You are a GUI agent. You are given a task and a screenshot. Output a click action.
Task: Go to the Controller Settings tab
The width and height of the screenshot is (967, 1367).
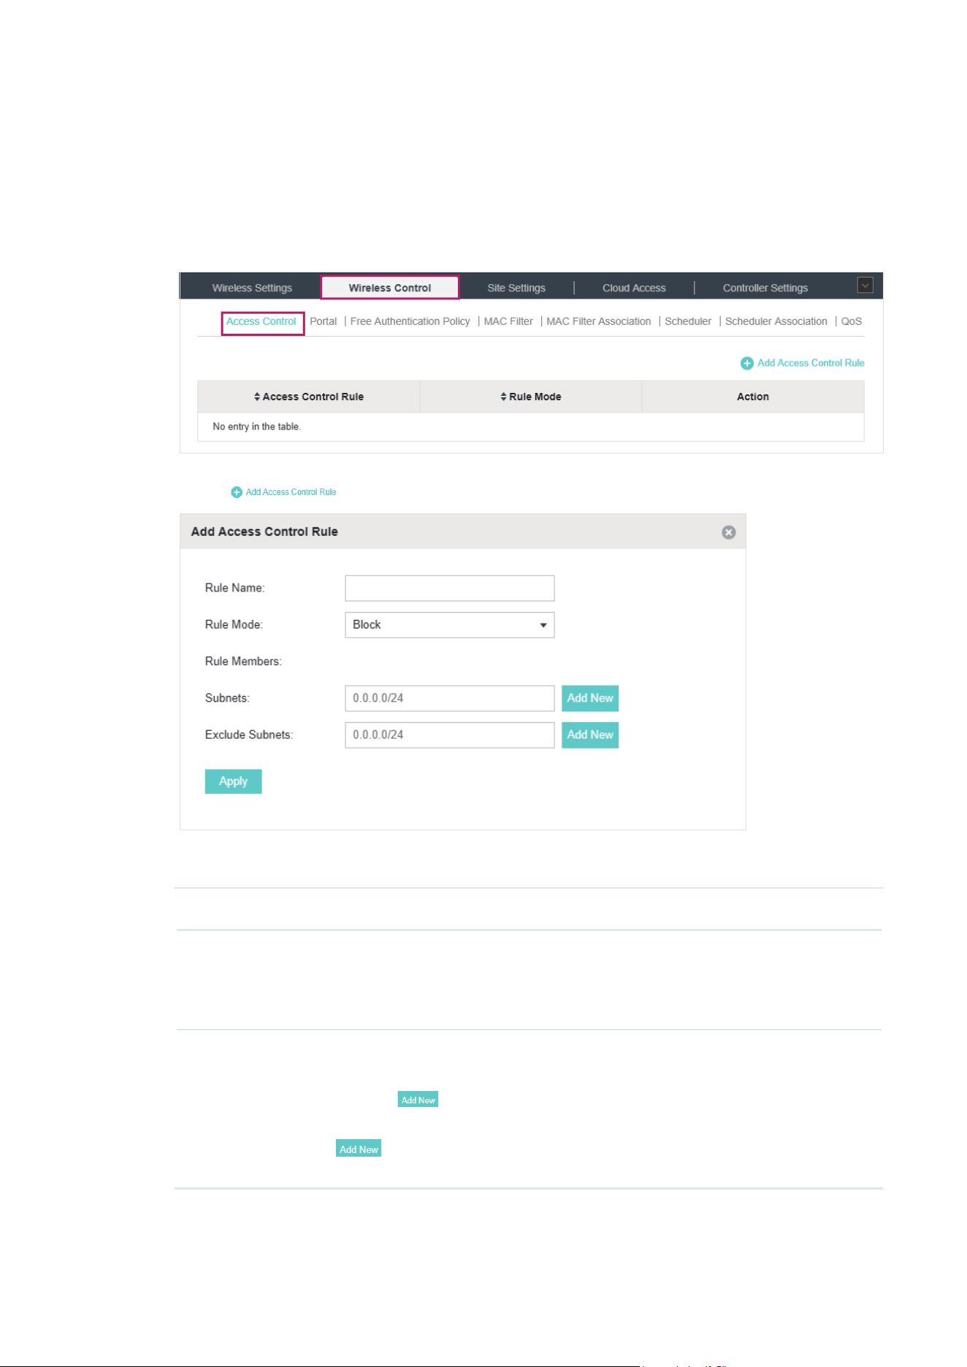(765, 288)
